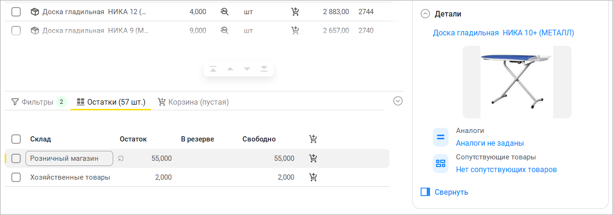Jump to last row with scroll-bottom arrow
The height and width of the screenshot is (215, 613).
(264, 69)
